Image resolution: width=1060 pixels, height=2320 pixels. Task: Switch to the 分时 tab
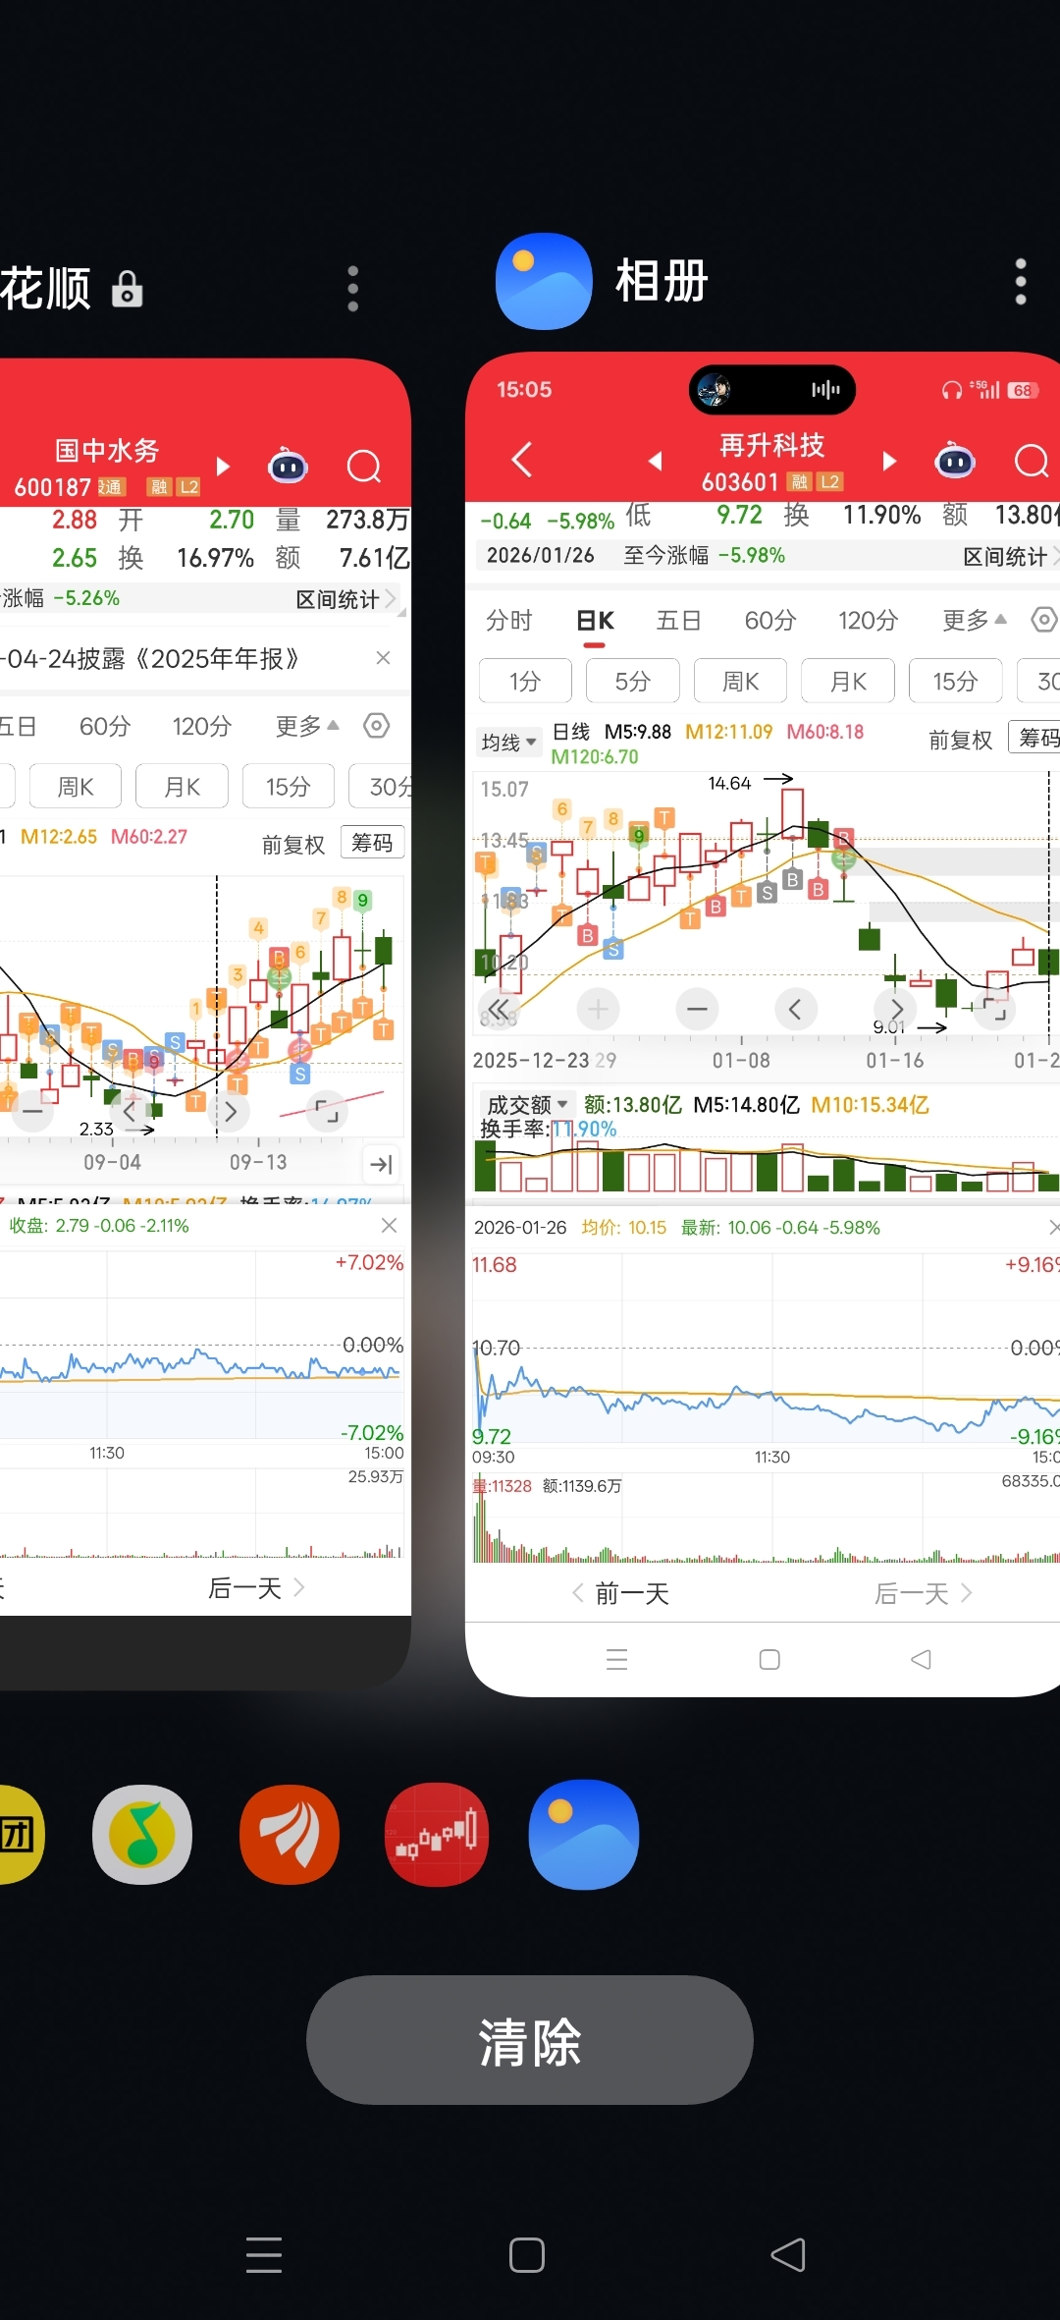[508, 621]
